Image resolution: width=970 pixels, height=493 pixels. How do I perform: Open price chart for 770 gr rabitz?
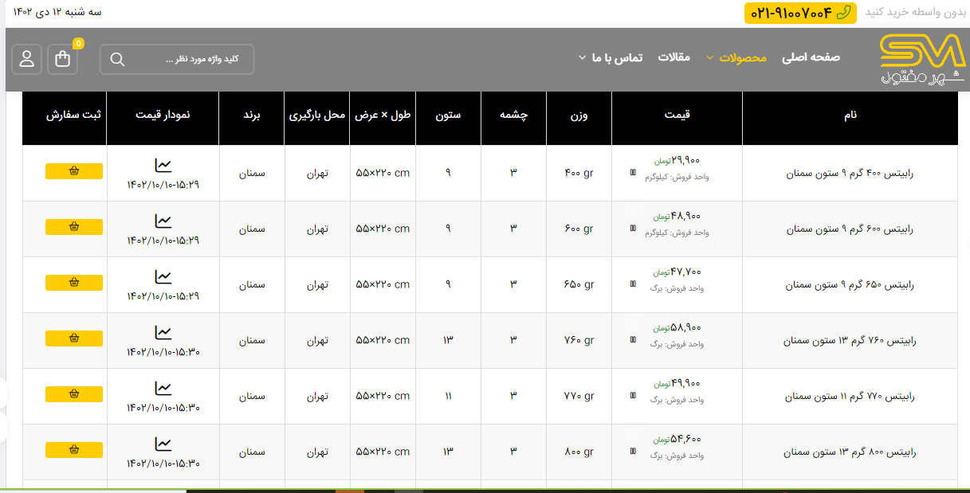pos(163,389)
